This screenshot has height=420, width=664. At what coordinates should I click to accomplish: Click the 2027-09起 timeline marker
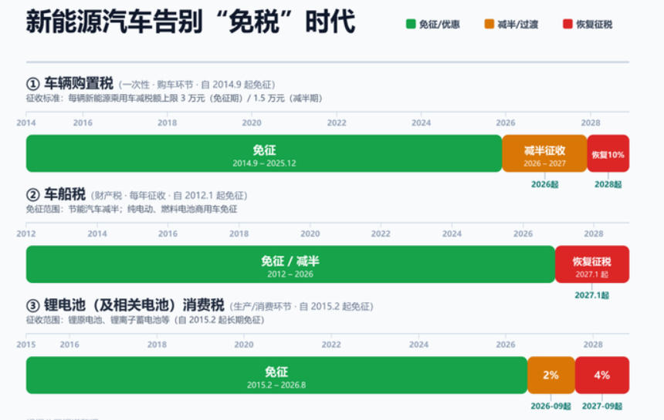601,406
